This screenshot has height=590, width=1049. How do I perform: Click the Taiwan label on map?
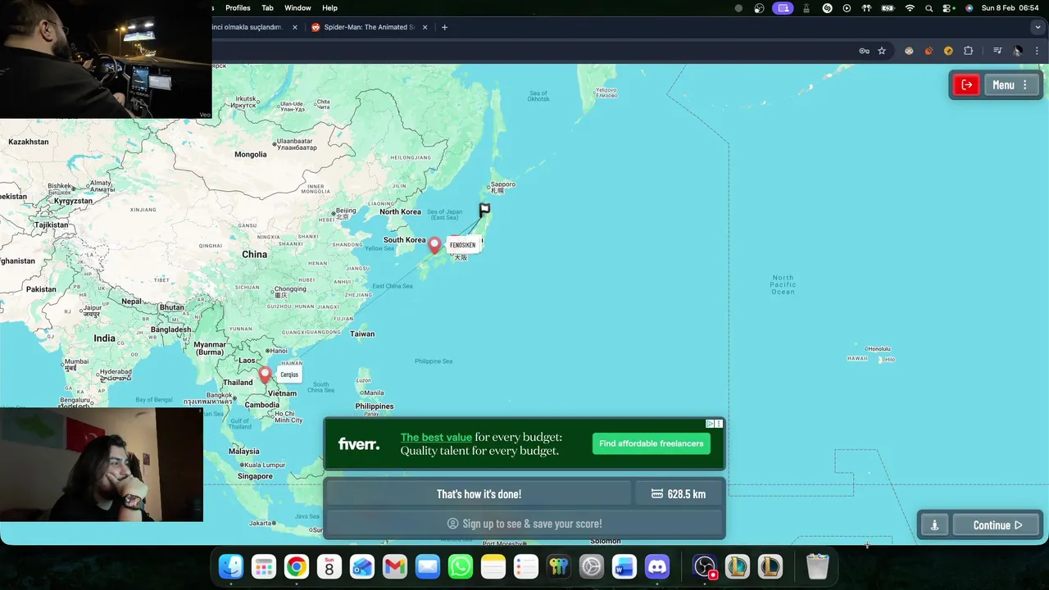(362, 334)
